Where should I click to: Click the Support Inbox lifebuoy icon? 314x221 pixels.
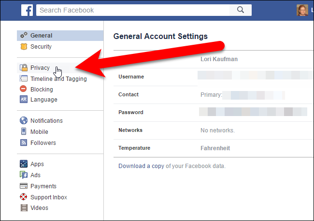click(x=23, y=197)
